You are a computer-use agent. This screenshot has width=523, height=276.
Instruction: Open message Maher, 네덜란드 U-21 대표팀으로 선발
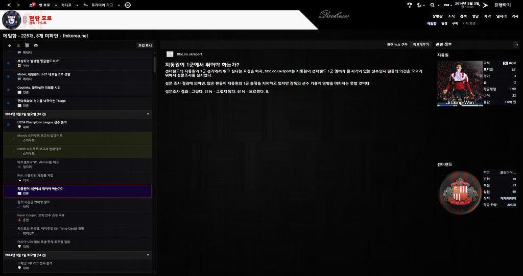click(x=78, y=77)
